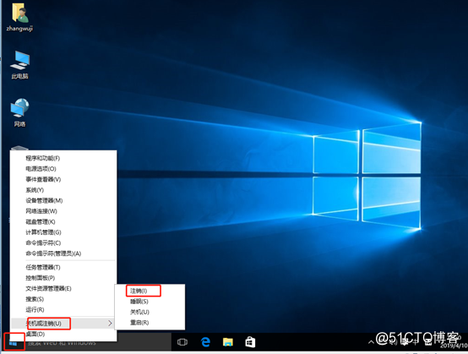Open Task View from the taskbar
The height and width of the screenshot is (354, 468).
[182, 342]
